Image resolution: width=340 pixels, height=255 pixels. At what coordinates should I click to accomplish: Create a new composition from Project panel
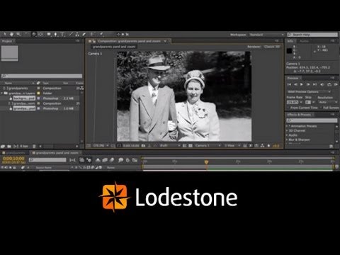[16, 147]
